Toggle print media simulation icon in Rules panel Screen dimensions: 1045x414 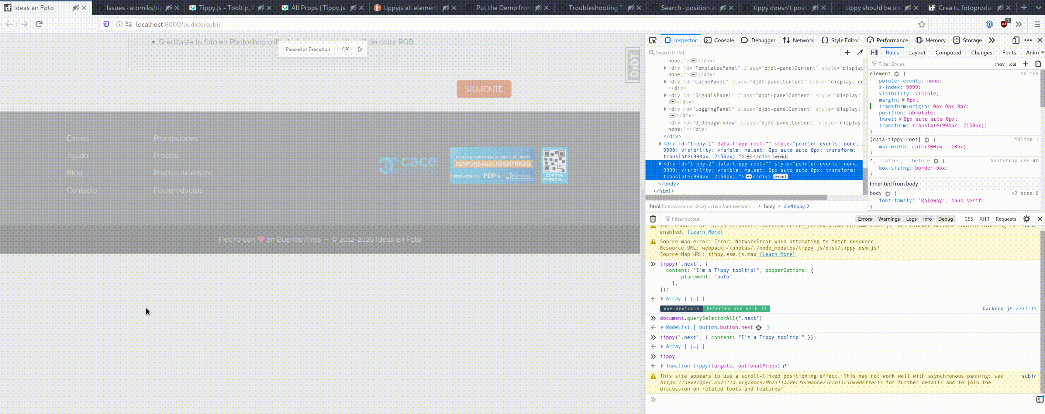[1039, 64]
